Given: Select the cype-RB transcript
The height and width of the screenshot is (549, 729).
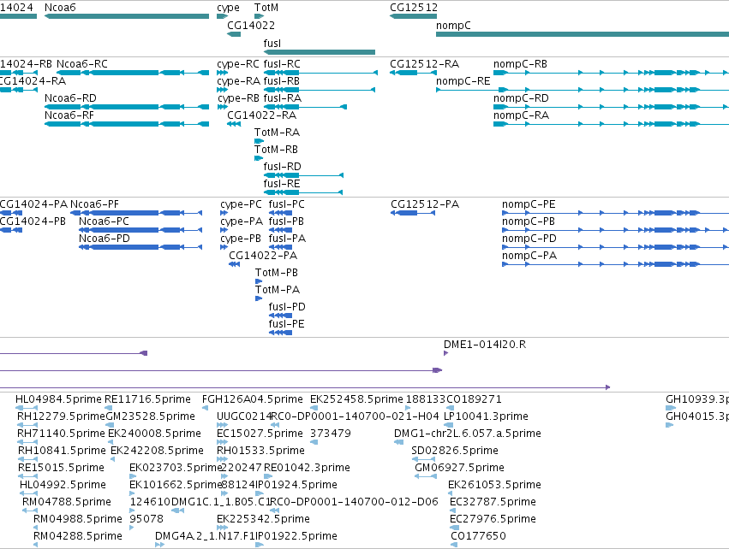Looking at the screenshot, I should 238,98.
